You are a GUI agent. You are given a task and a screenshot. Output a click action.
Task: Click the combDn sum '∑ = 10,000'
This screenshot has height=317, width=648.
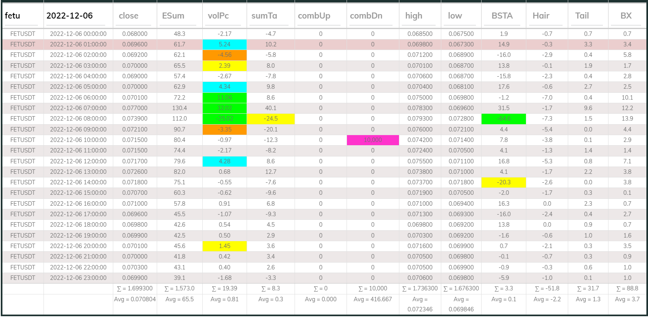373,288
